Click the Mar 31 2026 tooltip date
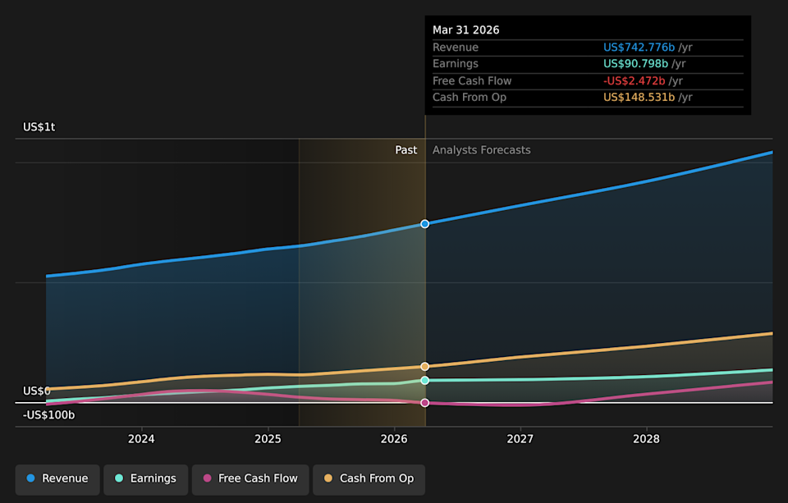788x503 pixels. point(466,30)
